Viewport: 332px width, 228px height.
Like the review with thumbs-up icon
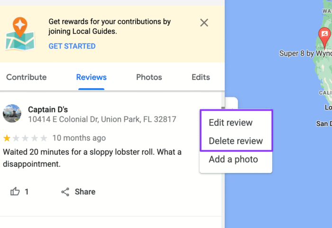click(x=15, y=191)
